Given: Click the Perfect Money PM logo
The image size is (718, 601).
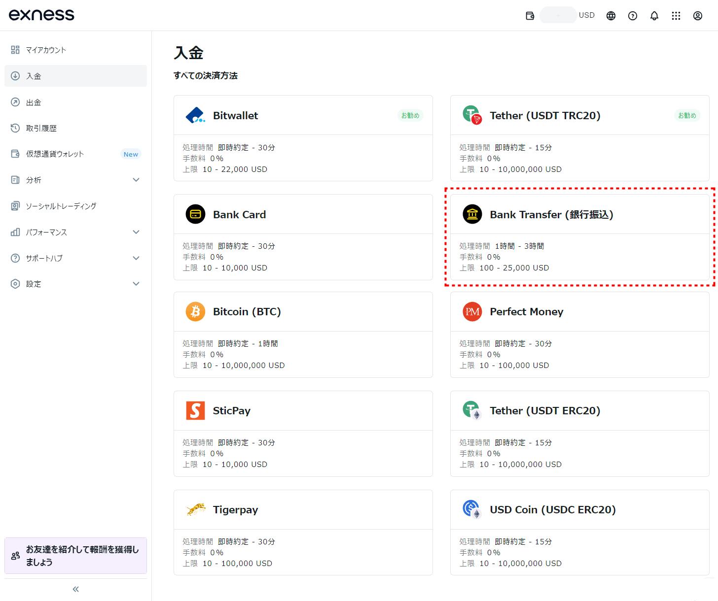Looking at the screenshot, I should pos(472,312).
